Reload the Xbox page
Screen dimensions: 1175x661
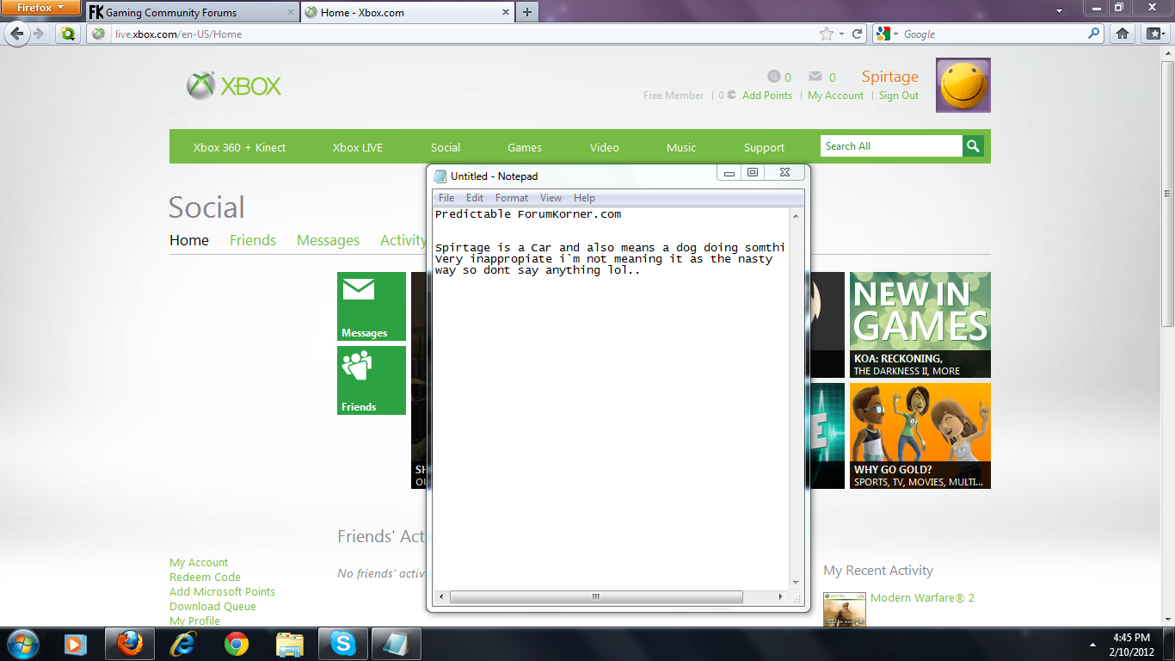pos(858,34)
